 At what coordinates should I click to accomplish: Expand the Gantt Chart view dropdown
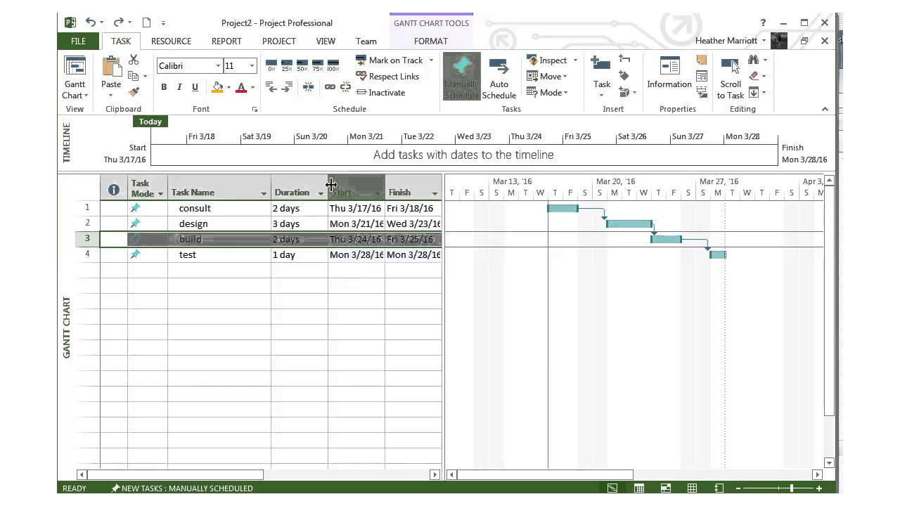coord(86,96)
